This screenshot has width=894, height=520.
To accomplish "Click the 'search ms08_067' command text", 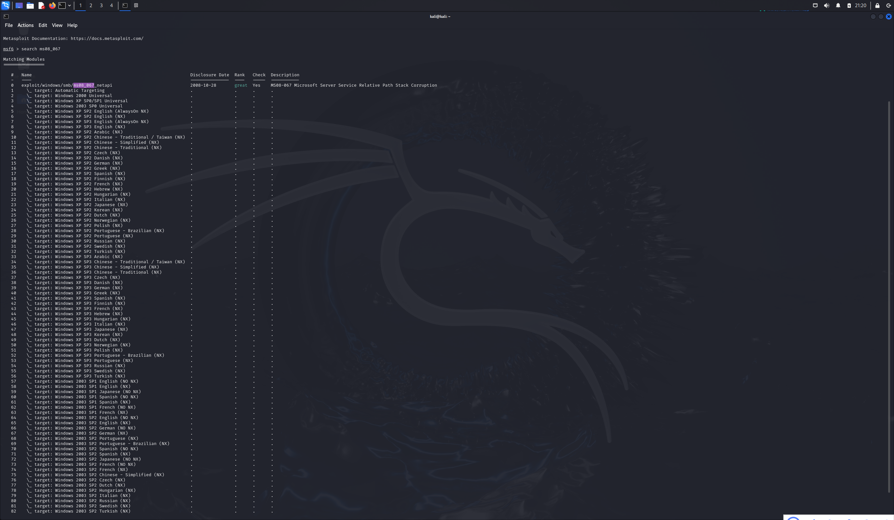I will pos(41,49).
